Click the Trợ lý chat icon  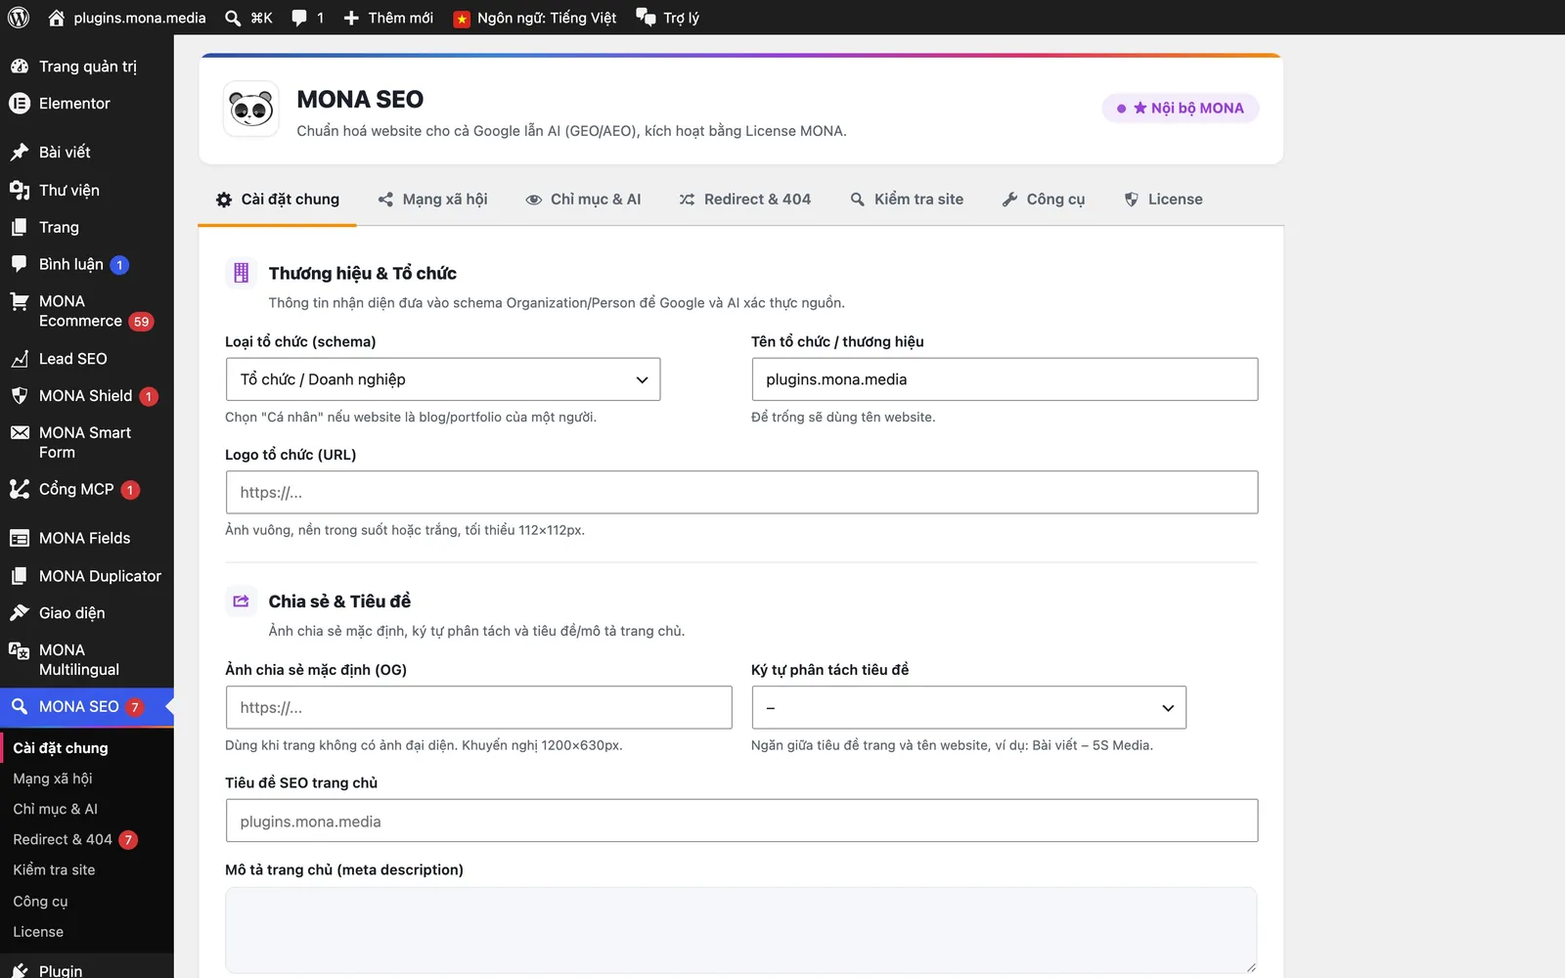pos(646,18)
